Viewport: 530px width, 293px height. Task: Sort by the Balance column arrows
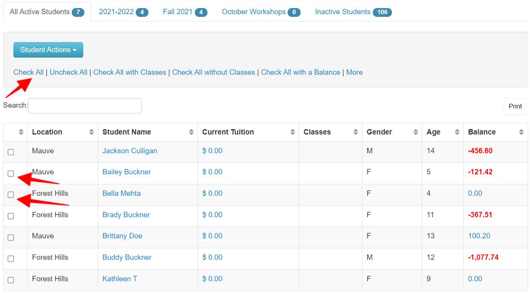[521, 132]
